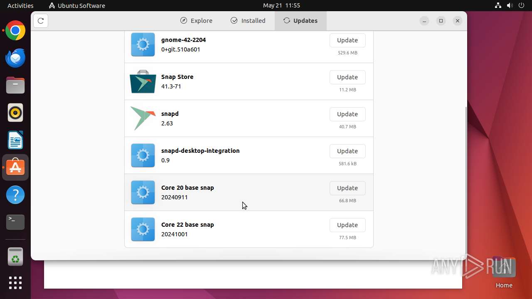Image resolution: width=532 pixels, height=299 pixels.
Task: Click the 11.2 MB size label
Action: click(x=347, y=90)
